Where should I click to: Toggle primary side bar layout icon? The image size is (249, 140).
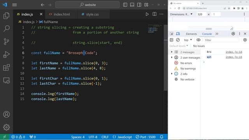[125, 5]
